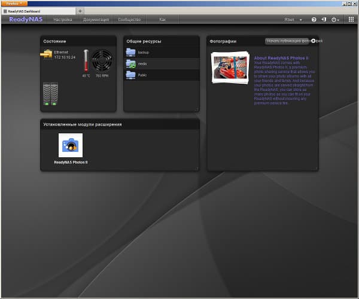Click About ReadyNAS Photos II heading link
The width and height of the screenshot is (359, 299).
pos(281,58)
